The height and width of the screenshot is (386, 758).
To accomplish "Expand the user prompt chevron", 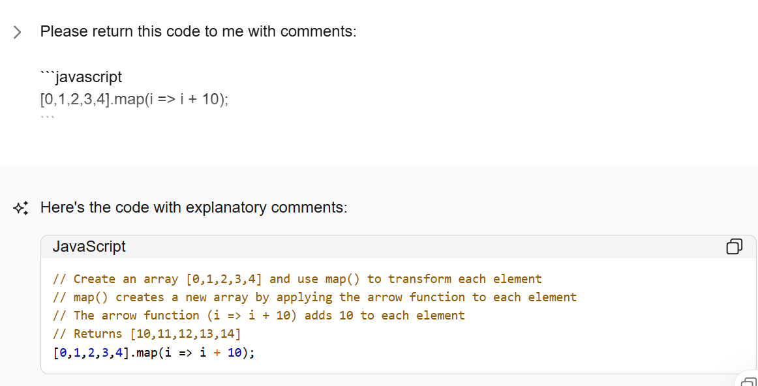I will [18, 32].
